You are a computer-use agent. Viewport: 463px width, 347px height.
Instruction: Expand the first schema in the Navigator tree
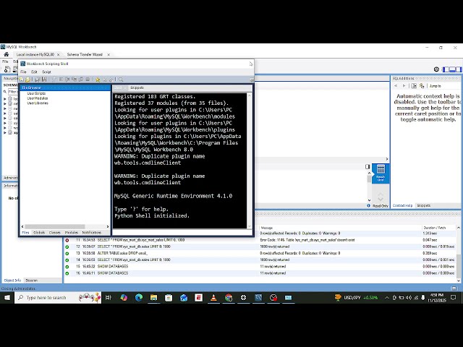click(x=5, y=99)
